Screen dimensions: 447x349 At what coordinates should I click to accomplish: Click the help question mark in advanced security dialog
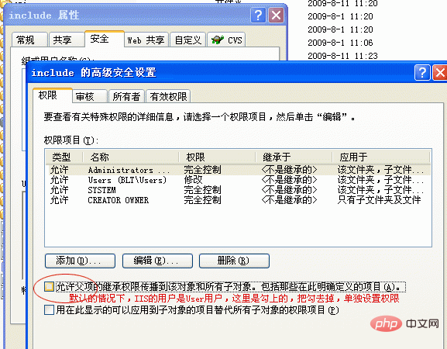(x=422, y=73)
